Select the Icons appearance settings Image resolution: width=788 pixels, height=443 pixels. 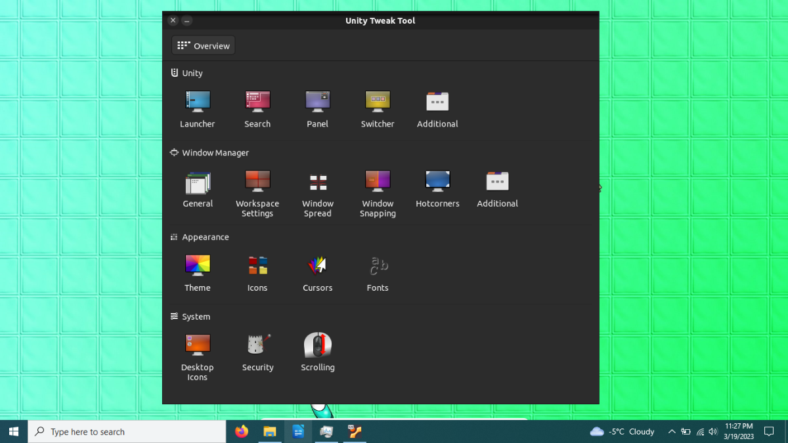tap(257, 273)
